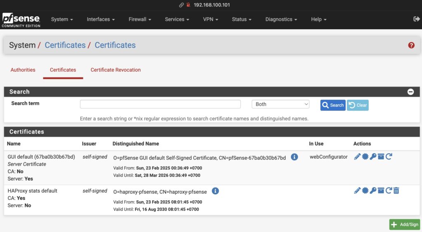
Task: Export the GUI default certificate
Action: click(x=365, y=157)
